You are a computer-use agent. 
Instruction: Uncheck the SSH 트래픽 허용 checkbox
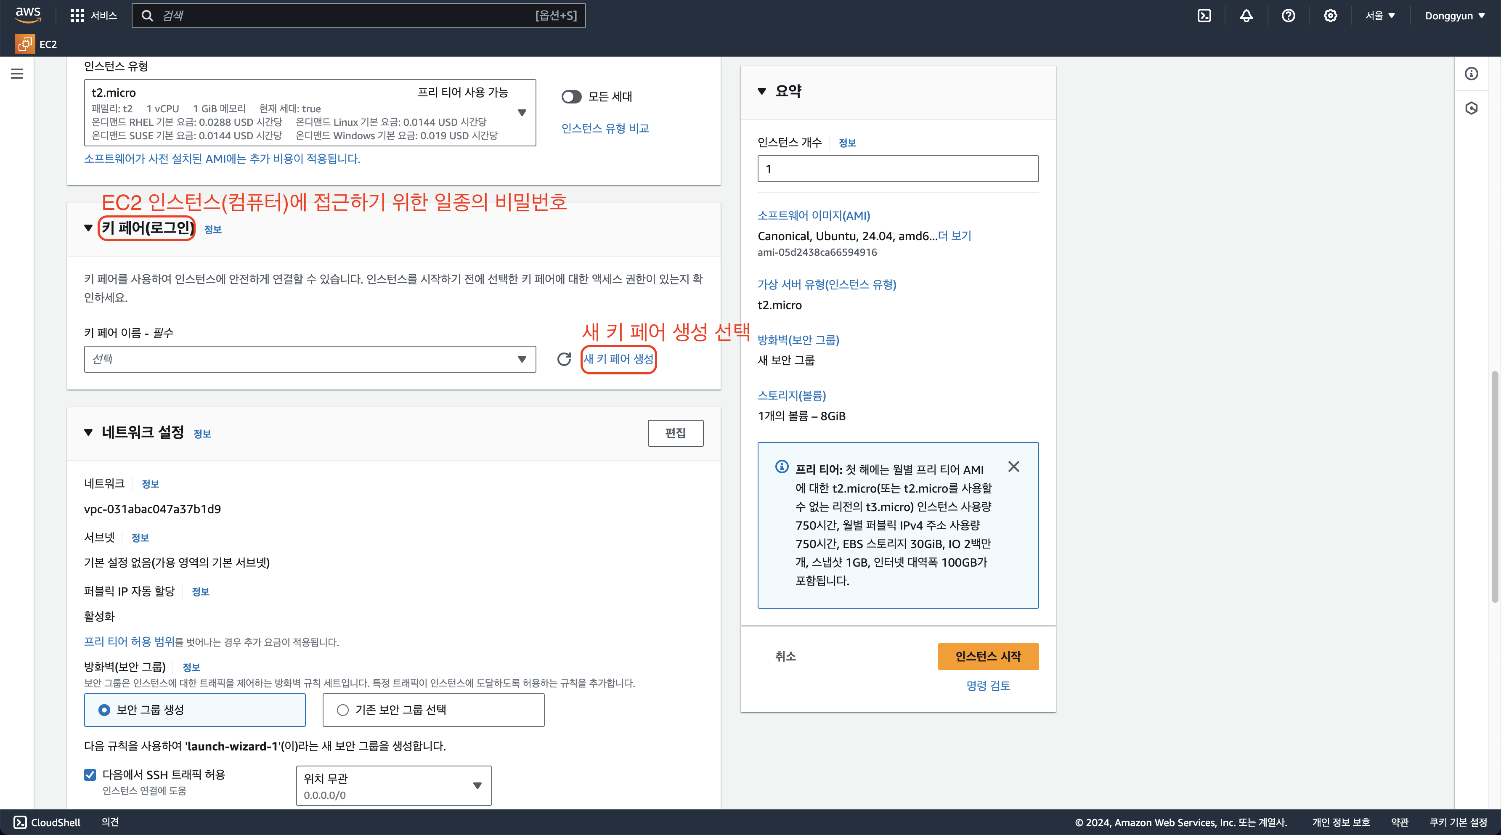point(90,774)
